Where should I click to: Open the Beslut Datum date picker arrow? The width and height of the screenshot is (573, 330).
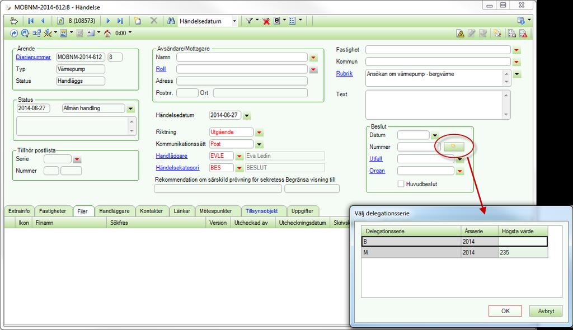[x=434, y=135]
